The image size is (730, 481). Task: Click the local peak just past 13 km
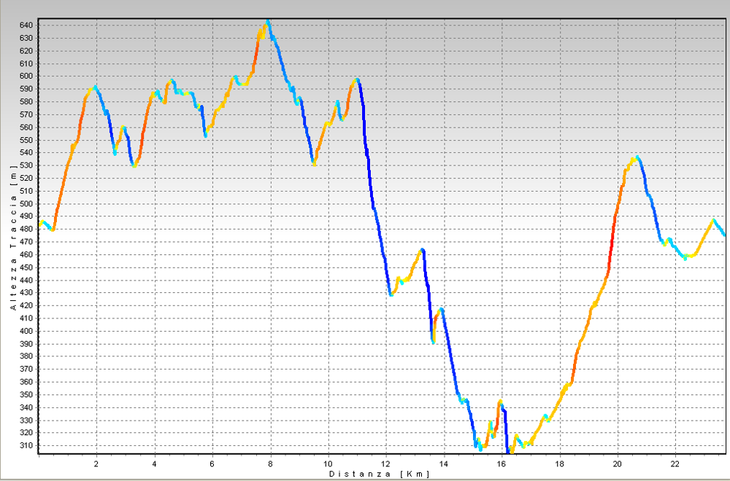422,250
